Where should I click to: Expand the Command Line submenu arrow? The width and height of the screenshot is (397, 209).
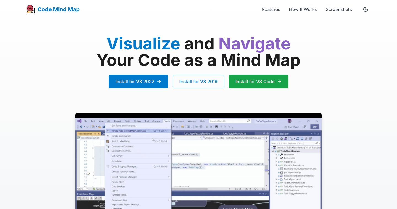(x=169, y=200)
